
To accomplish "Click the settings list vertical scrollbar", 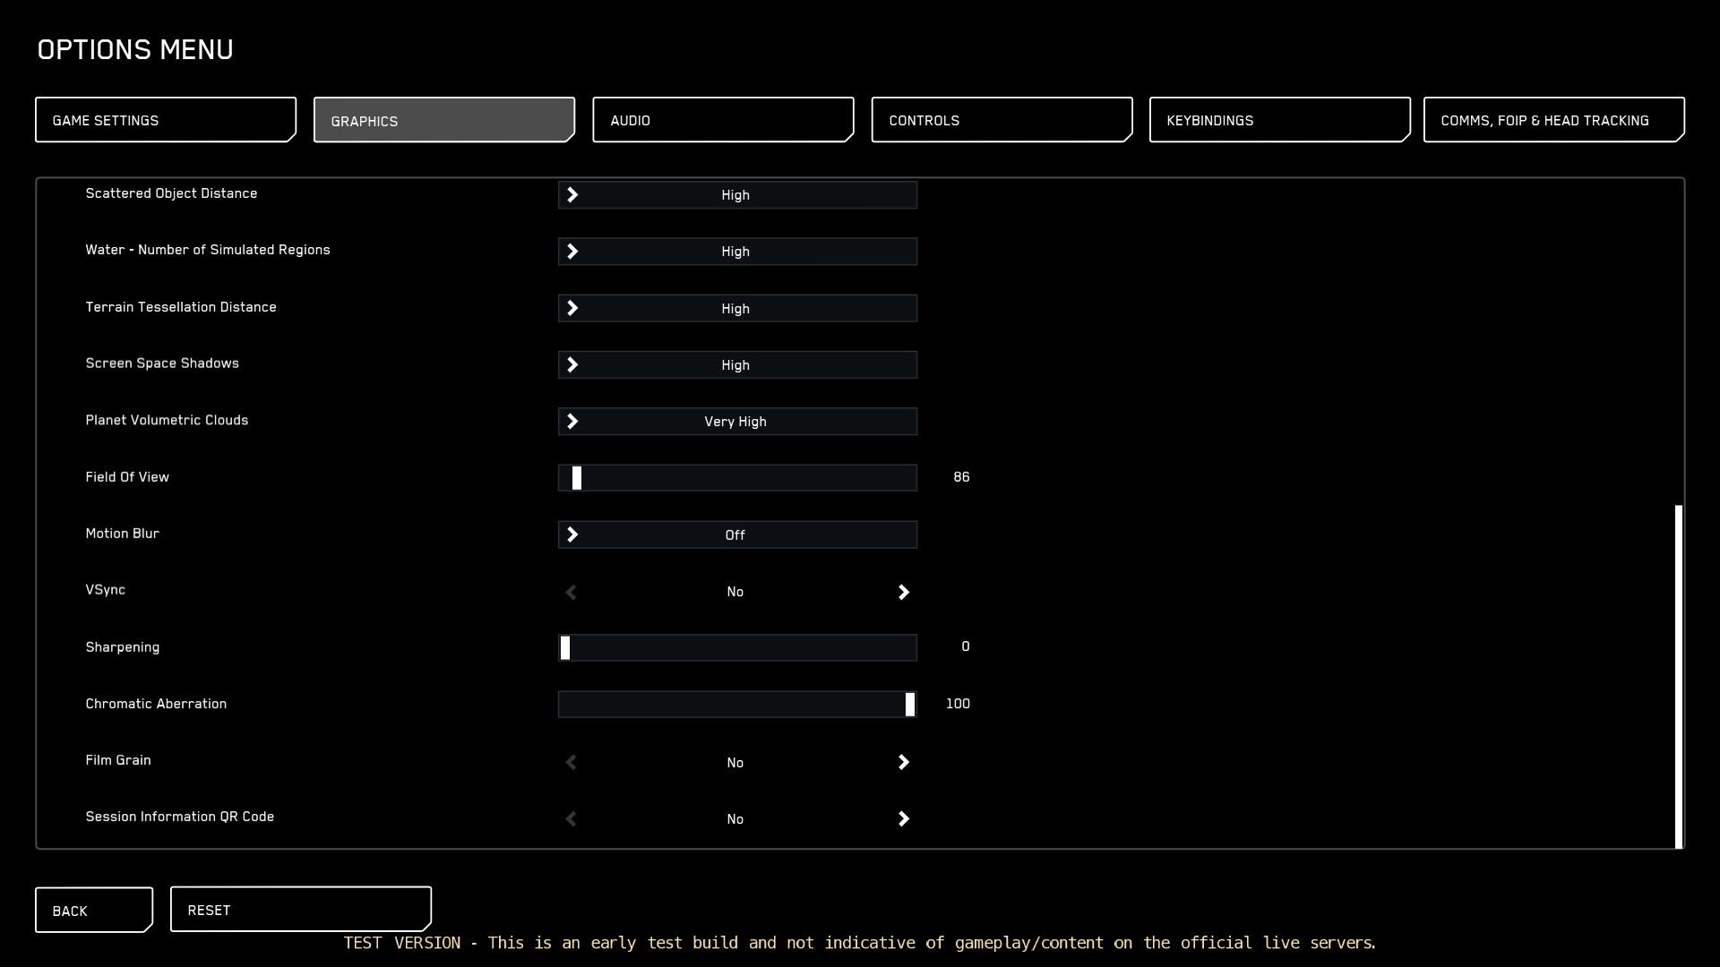I will (x=1678, y=676).
